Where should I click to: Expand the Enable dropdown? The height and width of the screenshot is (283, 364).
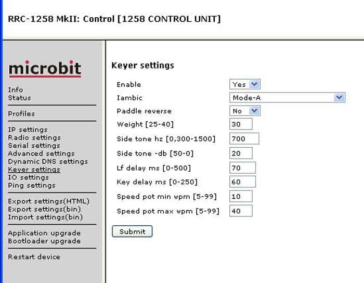point(245,84)
